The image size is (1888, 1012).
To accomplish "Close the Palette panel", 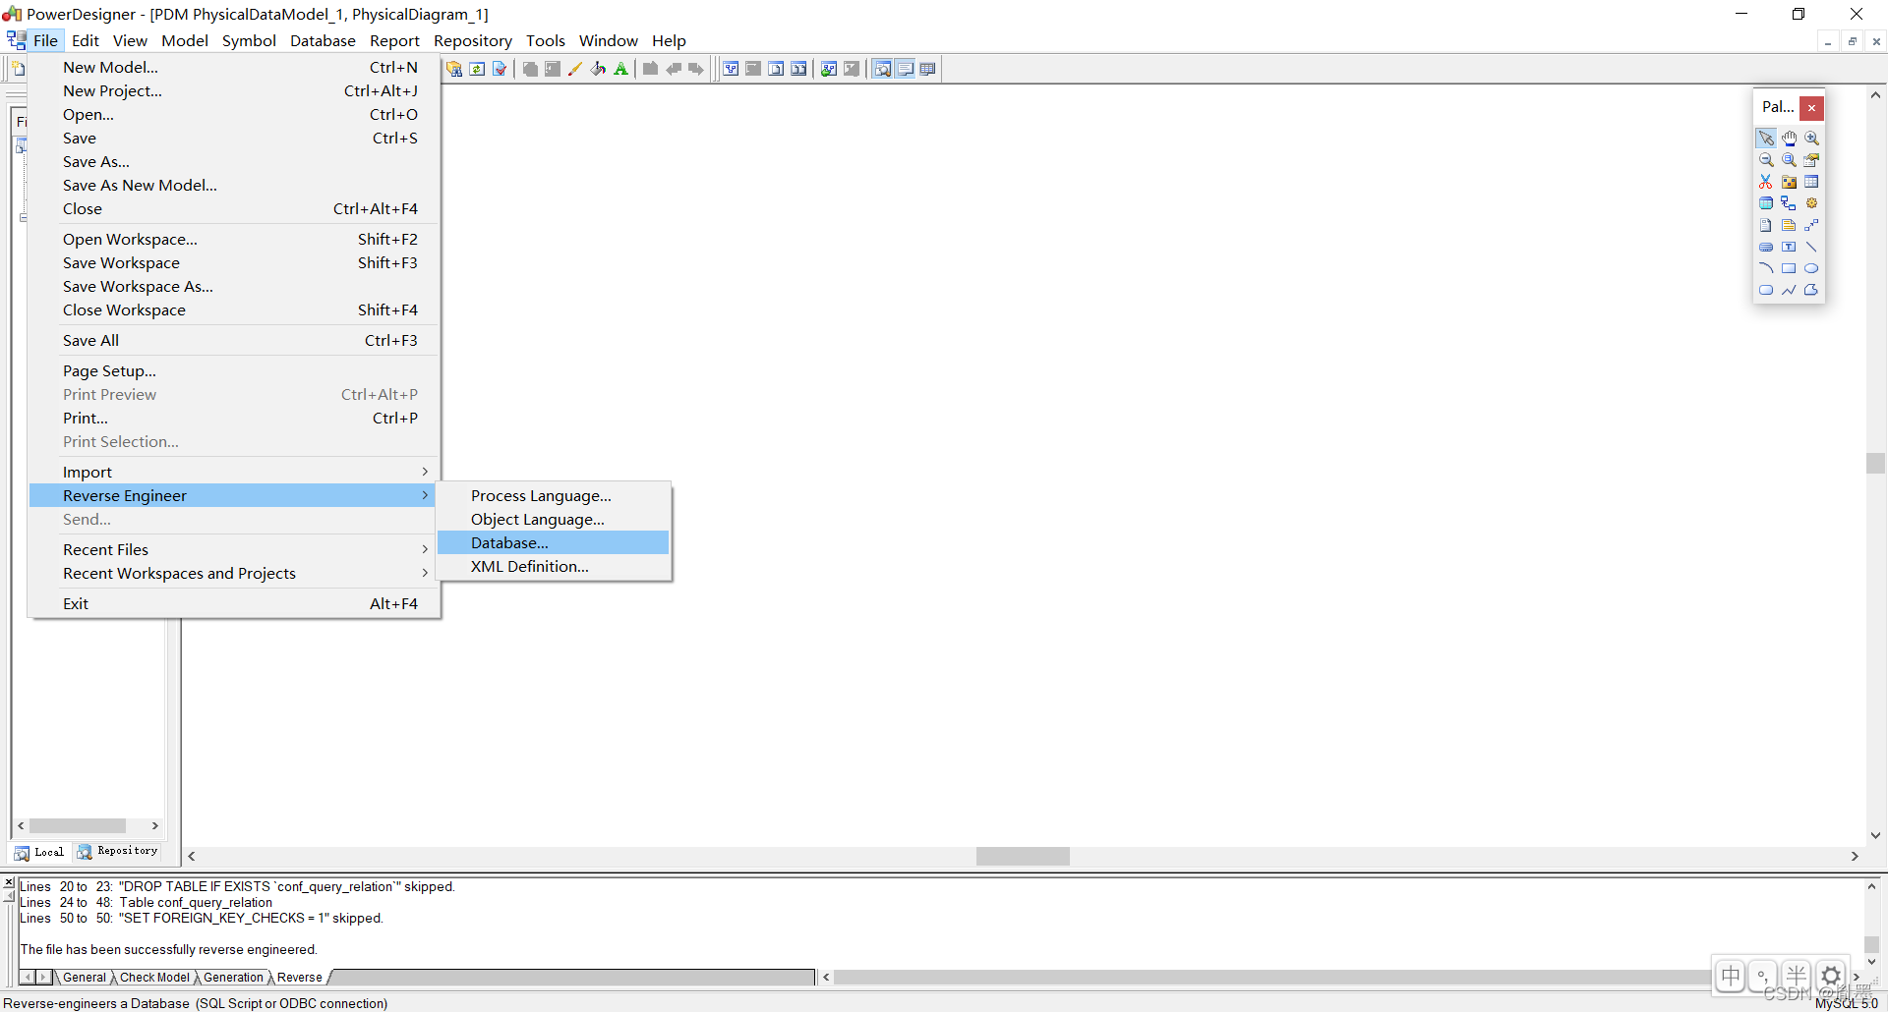I will 1811,107.
